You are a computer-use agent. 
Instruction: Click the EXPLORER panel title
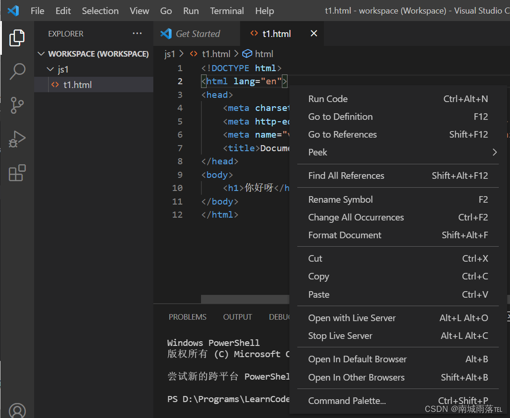click(66, 34)
